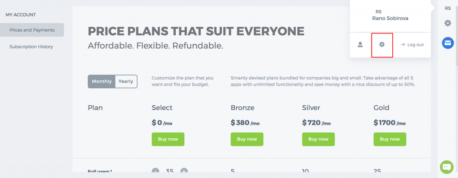Image resolution: width=458 pixels, height=178 pixels.
Task: Open Subscription History in sidebar
Action: (31, 46)
